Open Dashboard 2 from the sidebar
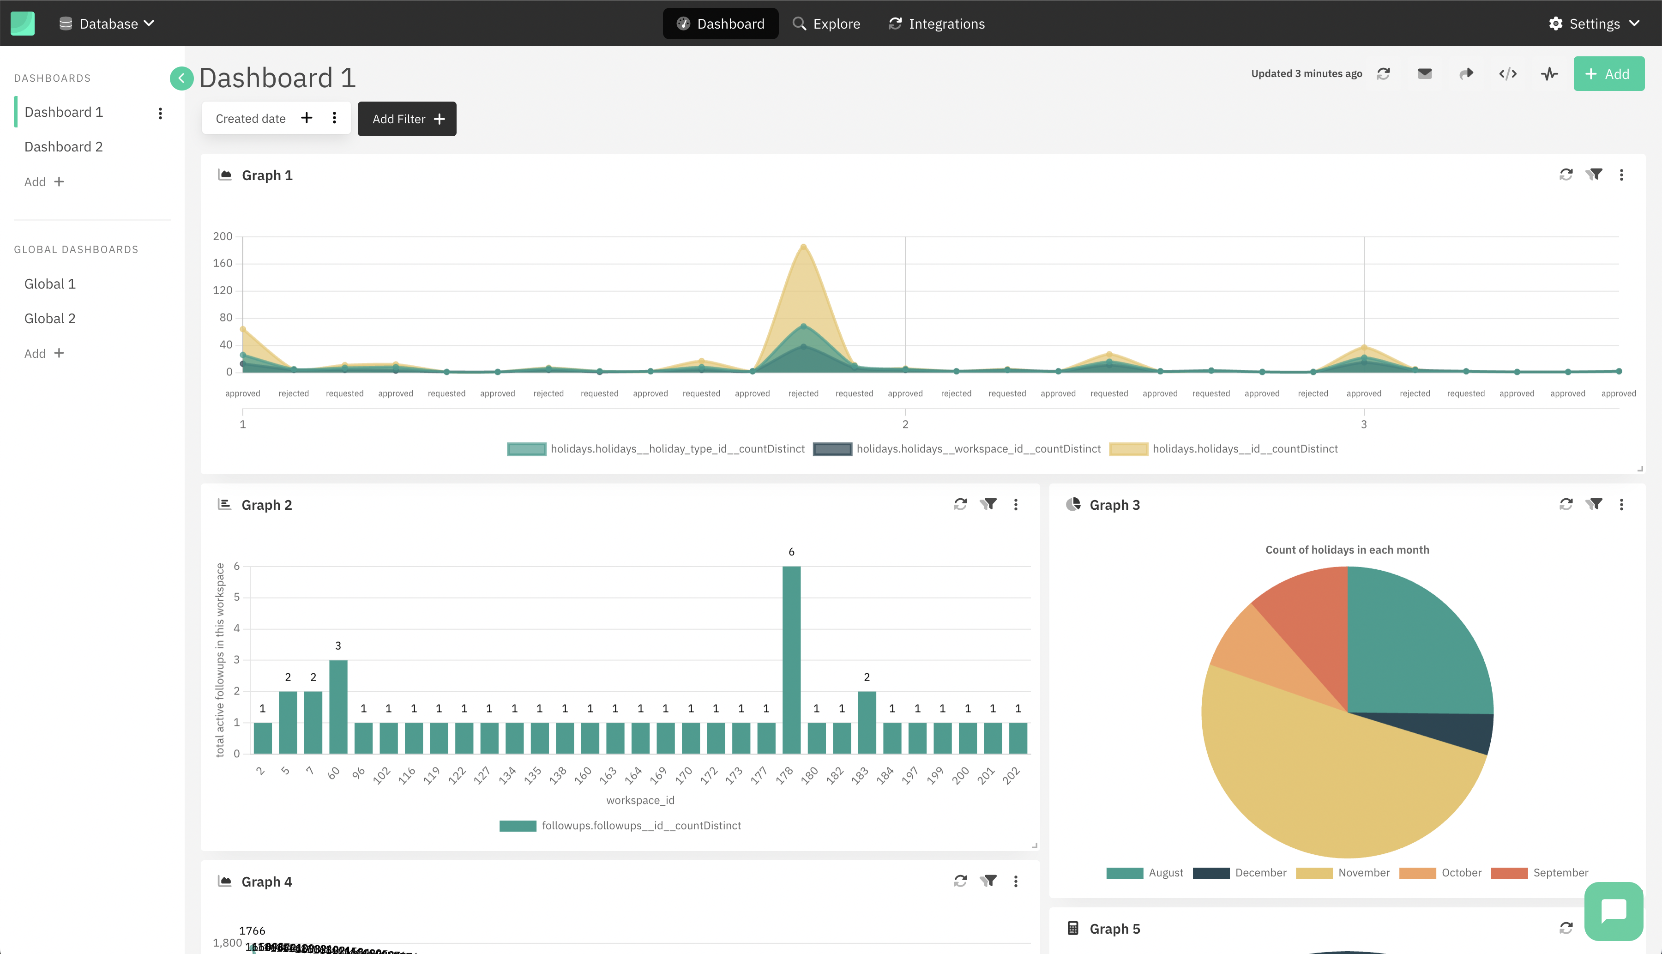Viewport: 1662px width, 954px height. (64, 146)
